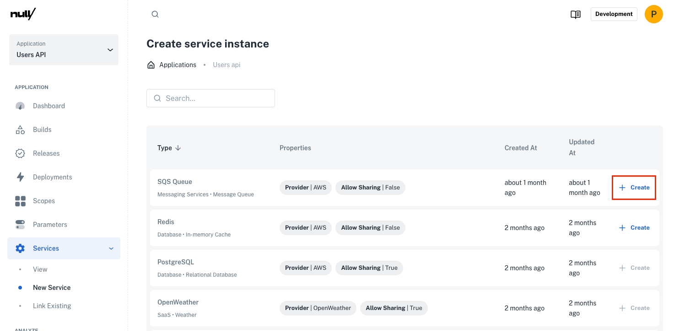
Task: Click Database • Relational Database subtitle
Action: click(197, 275)
